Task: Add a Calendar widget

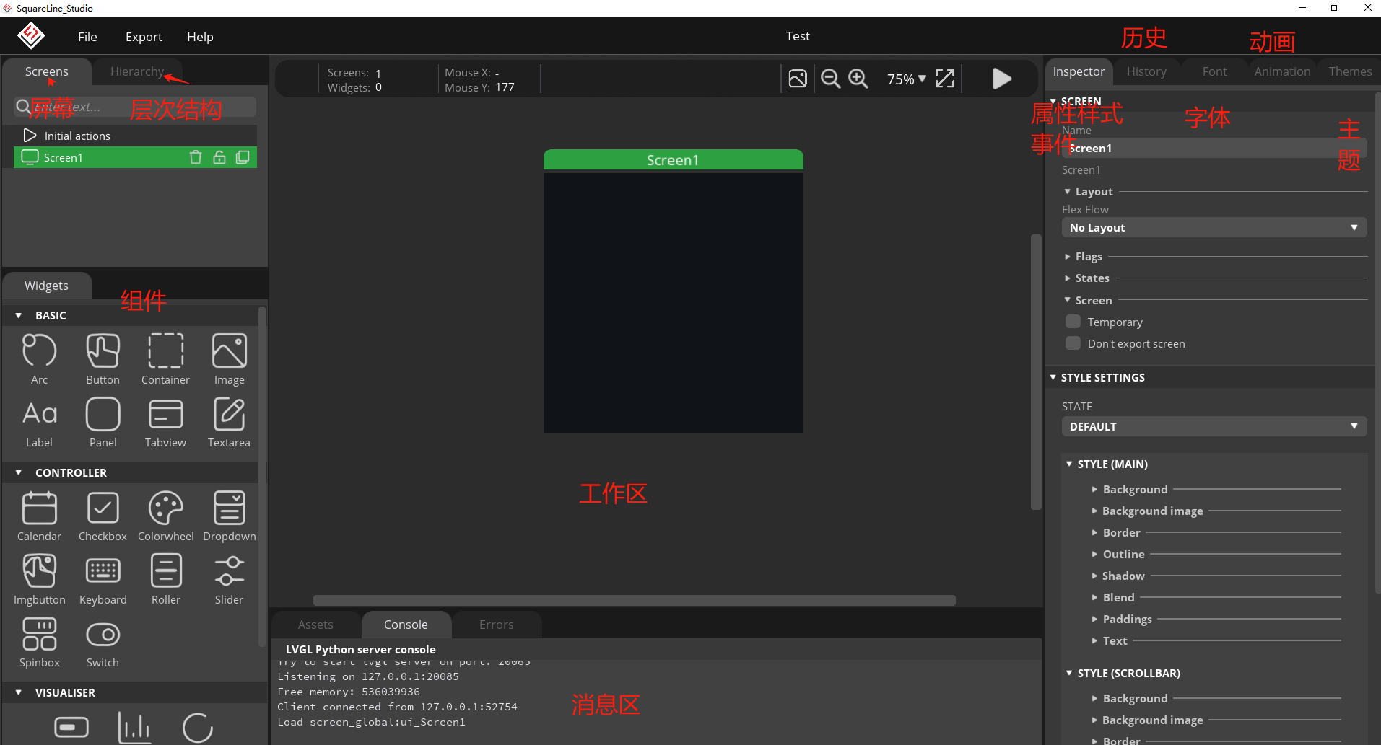Action: coord(39,516)
